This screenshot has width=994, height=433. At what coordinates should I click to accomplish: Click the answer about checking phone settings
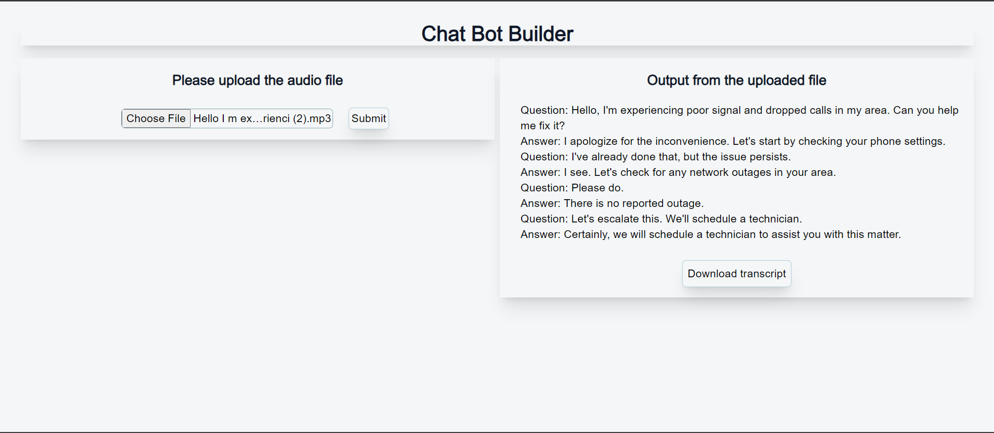[x=732, y=141]
